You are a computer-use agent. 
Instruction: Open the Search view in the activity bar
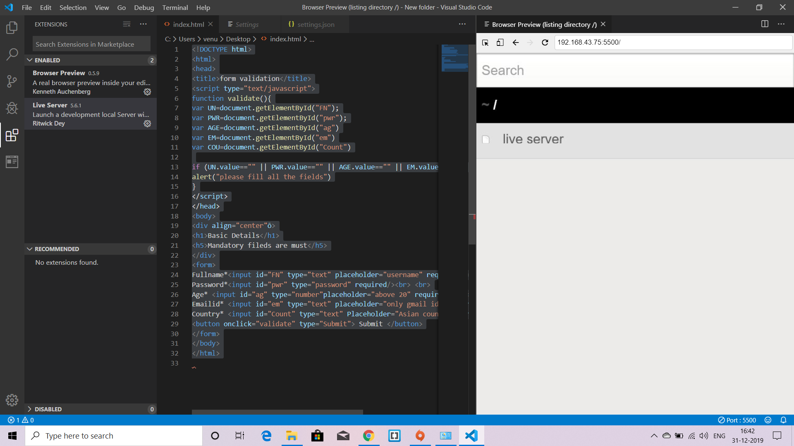pos(12,54)
